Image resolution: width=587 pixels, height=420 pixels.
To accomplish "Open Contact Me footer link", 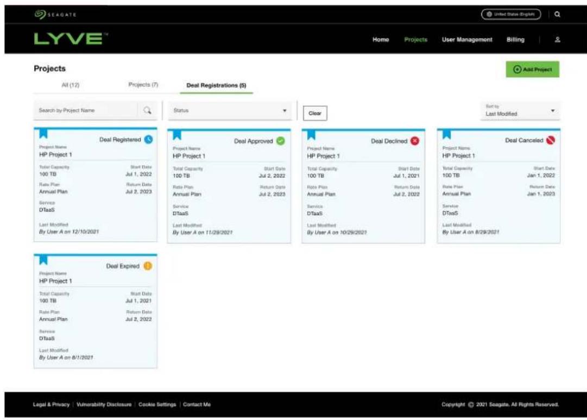I will [197, 405].
